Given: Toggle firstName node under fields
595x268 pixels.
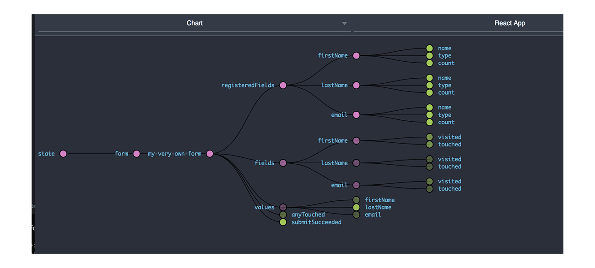Looking at the screenshot, I should [356, 140].
